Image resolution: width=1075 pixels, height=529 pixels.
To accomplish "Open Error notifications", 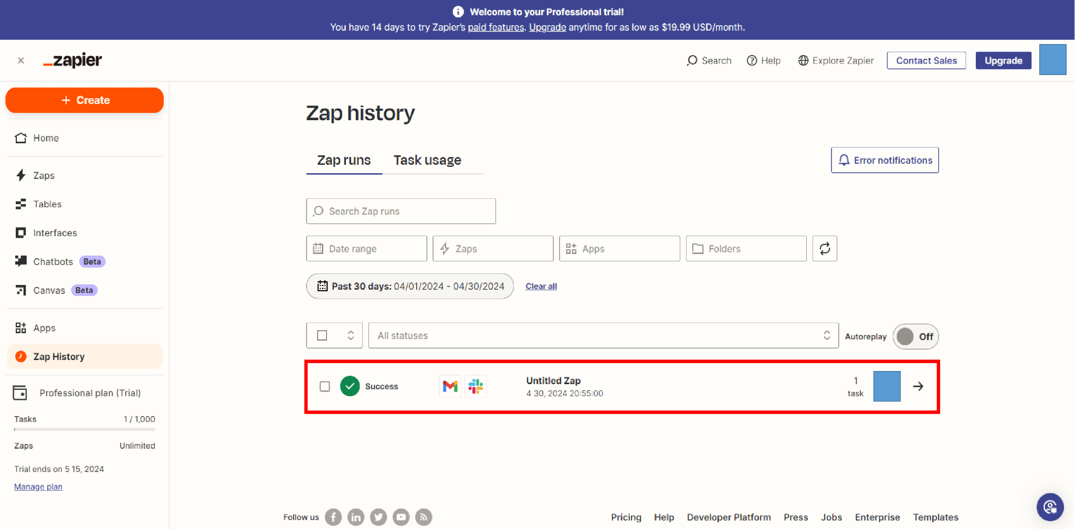I will (x=884, y=160).
